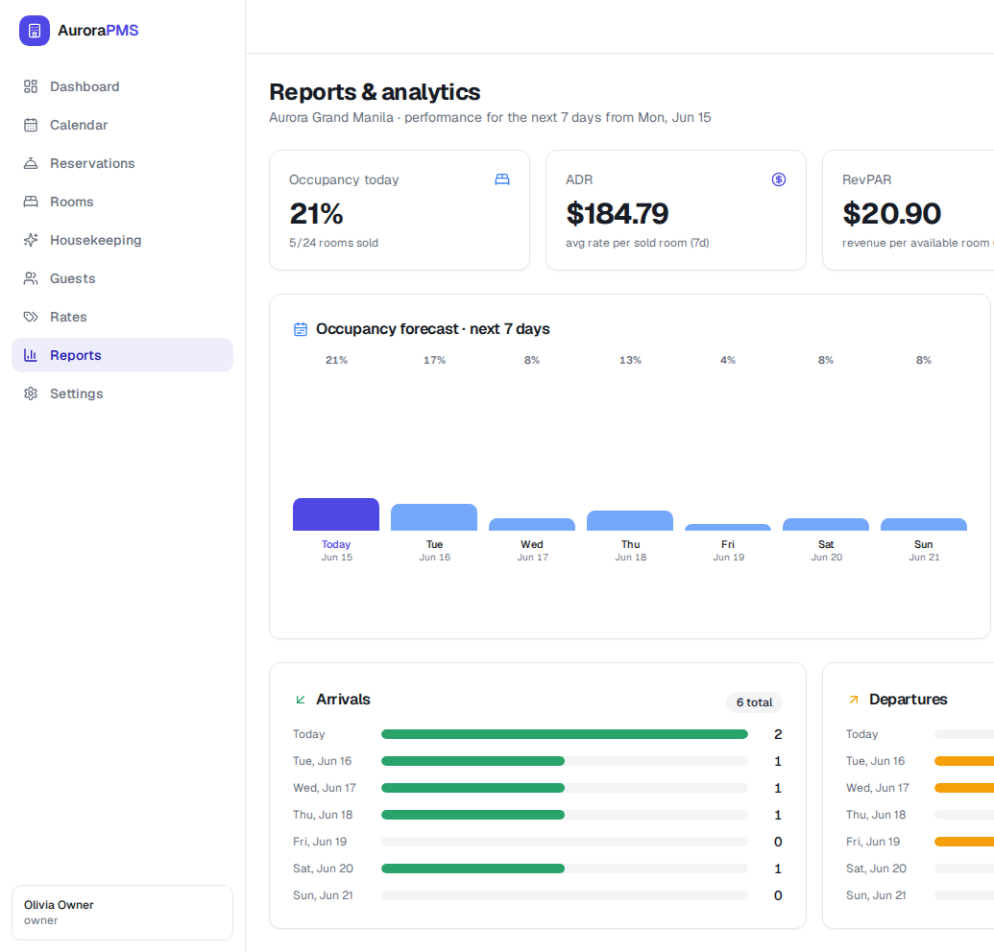Click the $20.90 RevPAR value
Image resolution: width=994 pixels, height=952 pixels.
coord(891,213)
